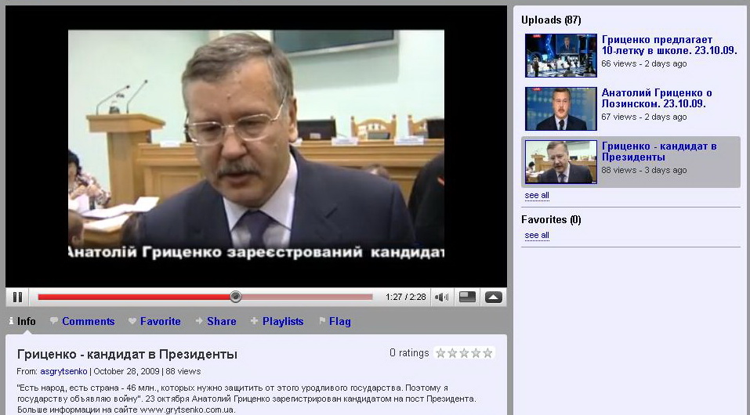750x415 pixels.
Task: Open the Playlists tab
Action: pos(277,321)
